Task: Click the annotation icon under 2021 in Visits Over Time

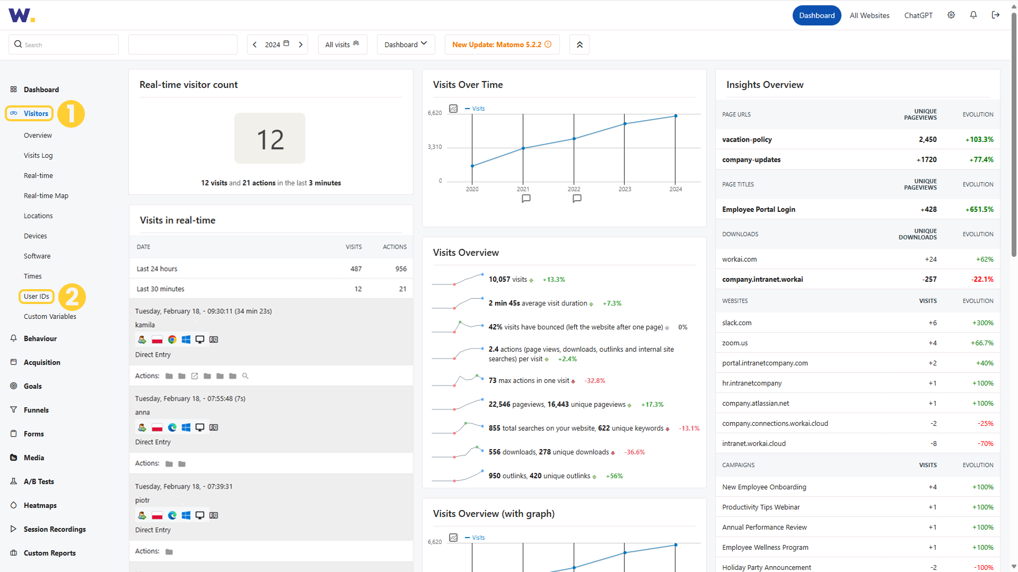Action: pos(526,199)
